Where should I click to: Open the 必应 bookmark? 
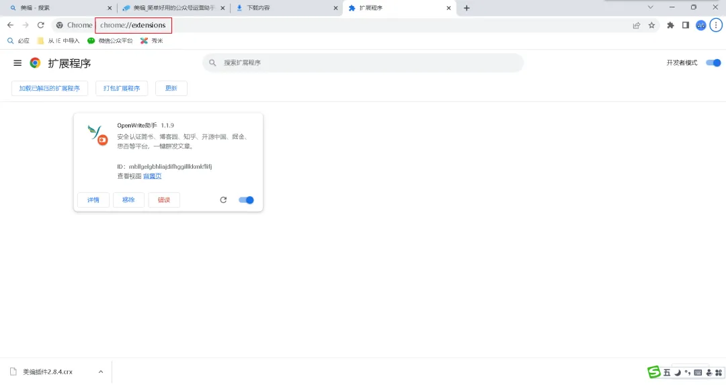click(18, 41)
